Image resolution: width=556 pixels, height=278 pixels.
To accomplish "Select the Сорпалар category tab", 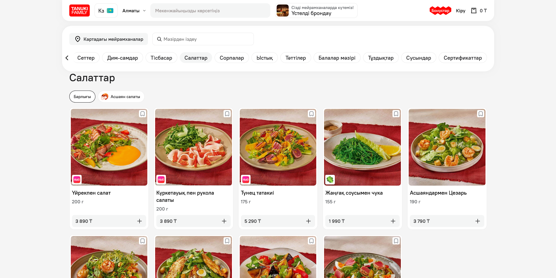I will pos(232,58).
